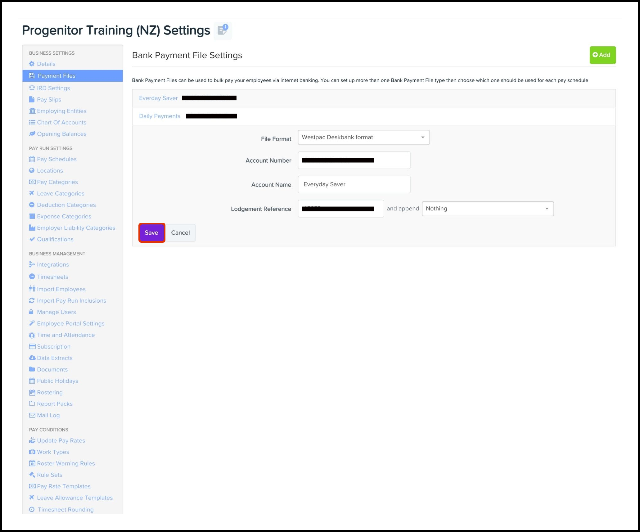Click the gear icon next to Details
Image resolution: width=640 pixels, height=532 pixels.
(x=32, y=64)
